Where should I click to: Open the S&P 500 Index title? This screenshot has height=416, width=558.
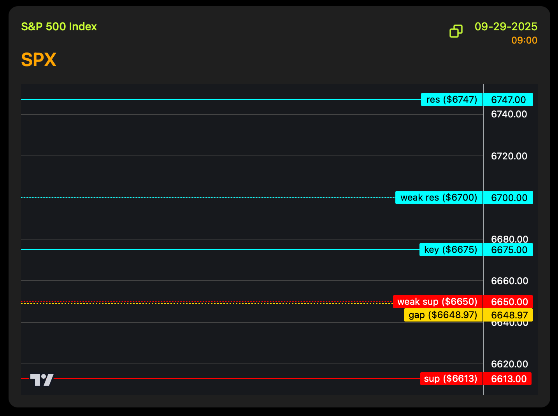[59, 26]
